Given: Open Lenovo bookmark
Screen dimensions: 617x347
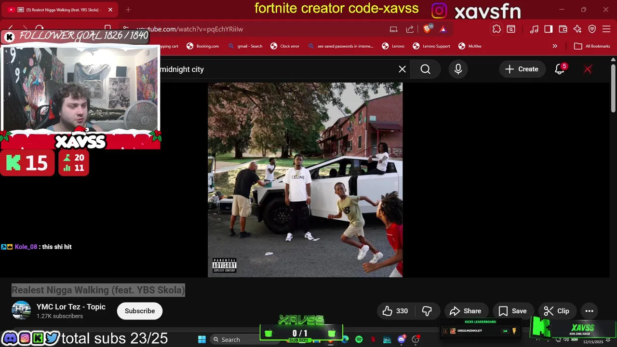Looking at the screenshot, I should (x=393, y=46).
